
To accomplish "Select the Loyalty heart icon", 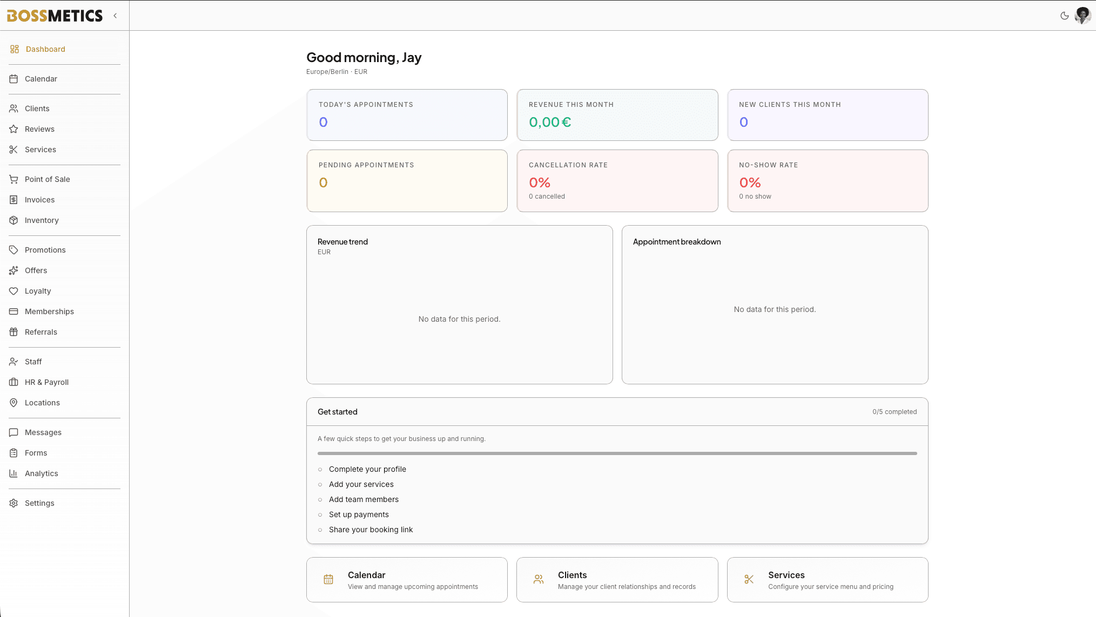I will pos(14,291).
